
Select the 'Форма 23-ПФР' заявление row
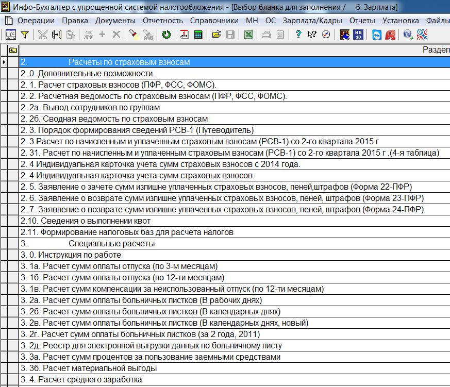(235, 198)
